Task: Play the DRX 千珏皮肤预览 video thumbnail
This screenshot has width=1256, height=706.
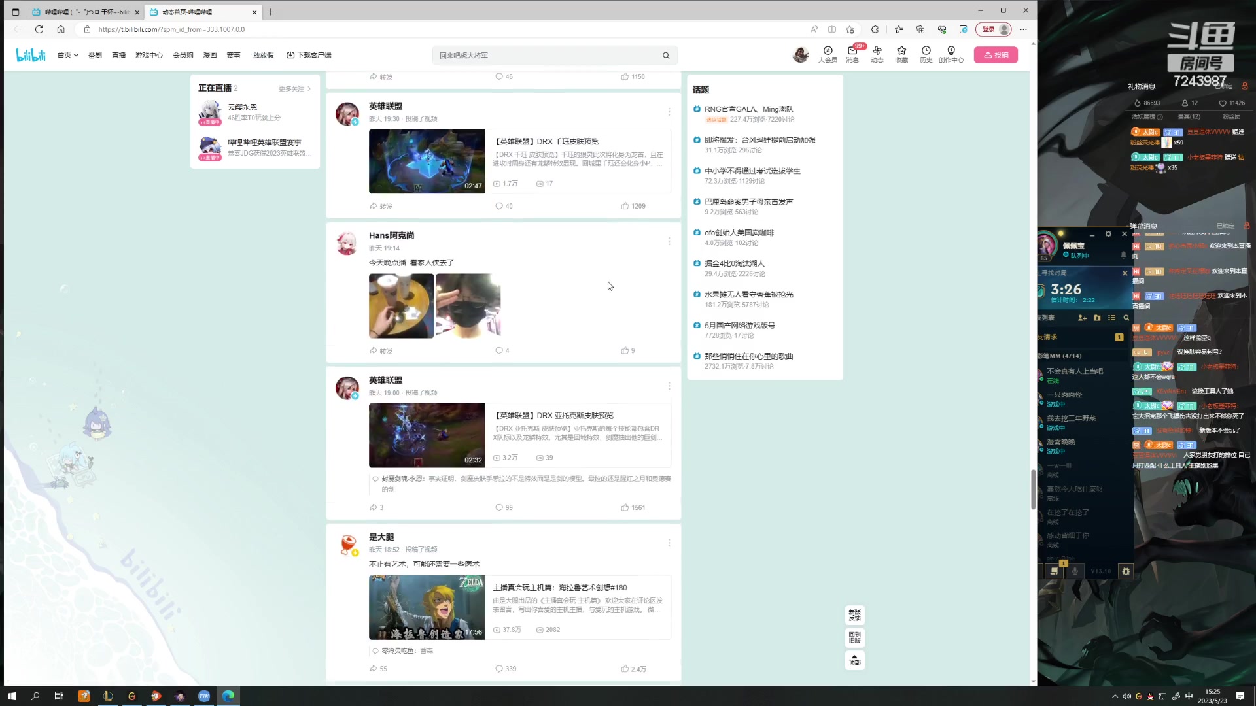Action: (x=427, y=161)
